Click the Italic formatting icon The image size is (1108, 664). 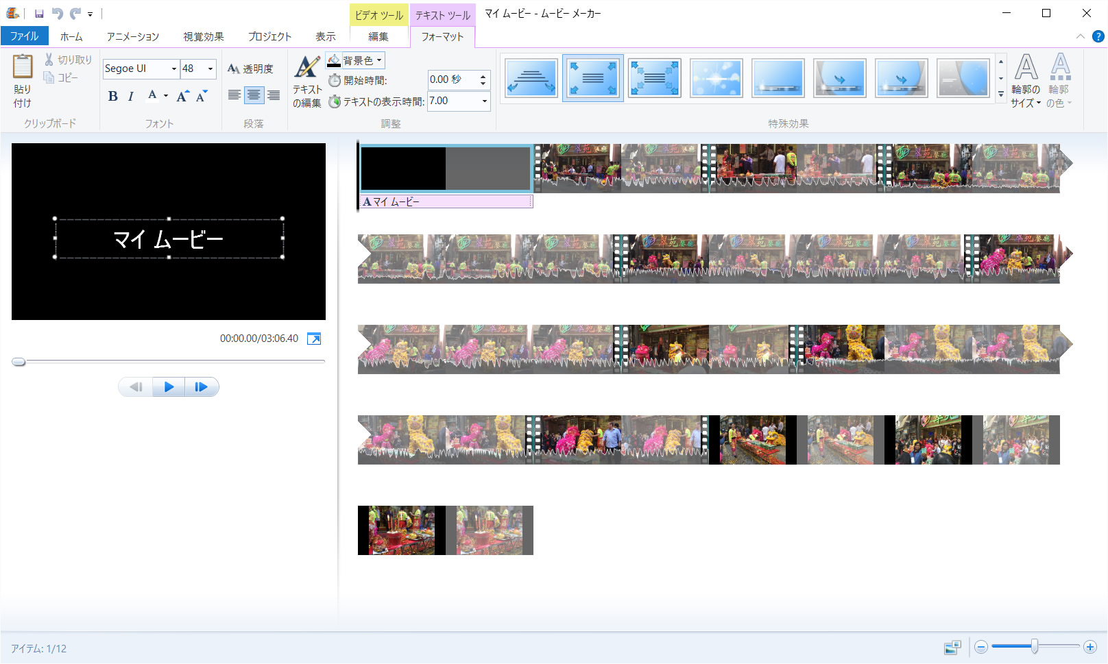click(x=131, y=97)
